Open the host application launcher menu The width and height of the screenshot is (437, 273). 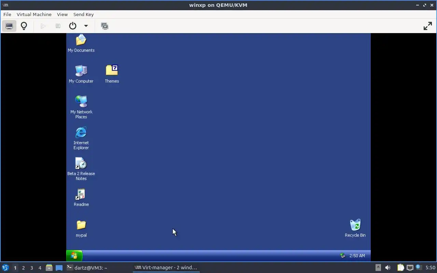5,268
